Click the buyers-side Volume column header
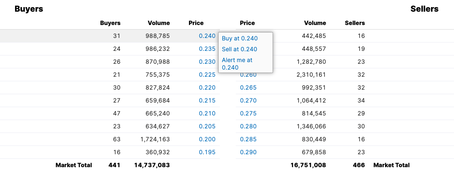The width and height of the screenshot is (454, 178). pos(158,23)
